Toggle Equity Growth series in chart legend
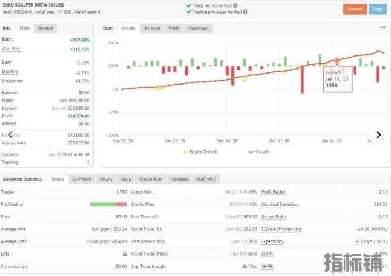 coord(200,152)
